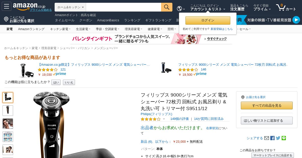302x158 pixels.
Task: Open the タイムセール nav item
Action: [x=65, y=20]
